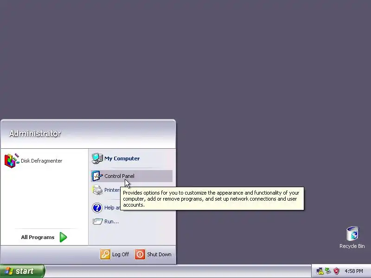Open the Printers and Faxes printer icon
This screenshot has width=371, height=278.
(97, 190)
